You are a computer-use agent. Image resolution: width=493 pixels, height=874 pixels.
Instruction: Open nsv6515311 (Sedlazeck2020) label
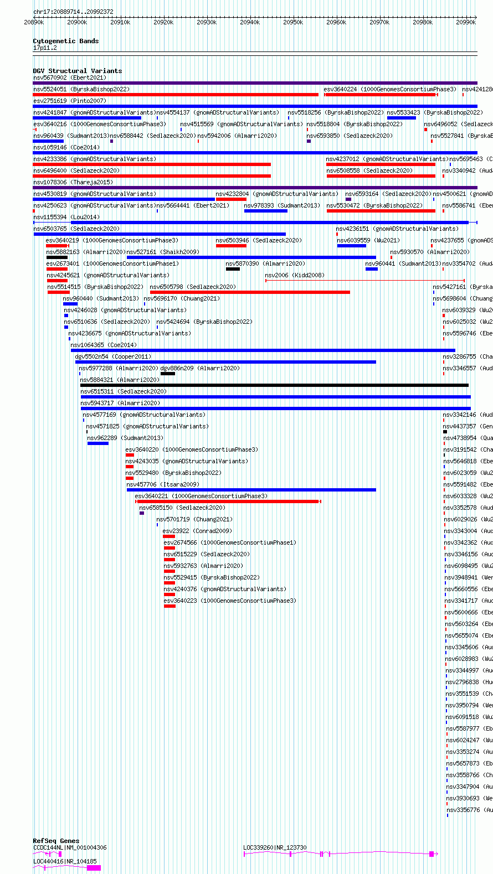pyautogui.click(x=124, y=391)
